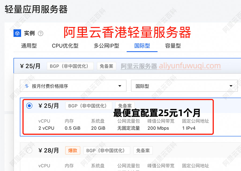Click the 实例 section heading

29,33
